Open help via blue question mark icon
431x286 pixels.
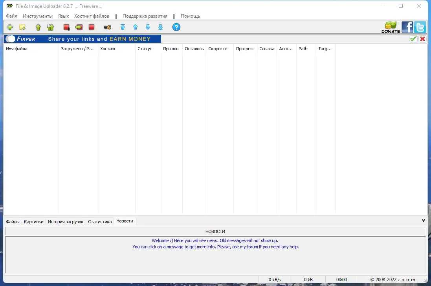click(176, 27)
